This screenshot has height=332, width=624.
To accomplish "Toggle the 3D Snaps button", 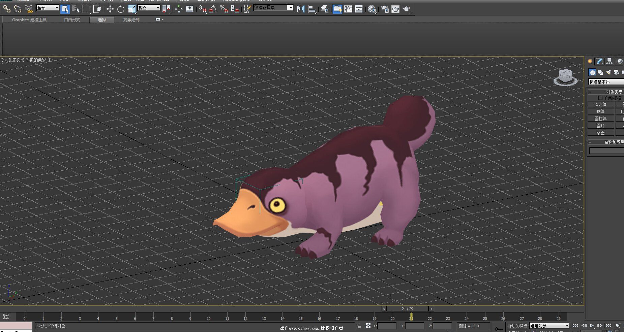I will point(203,9).
